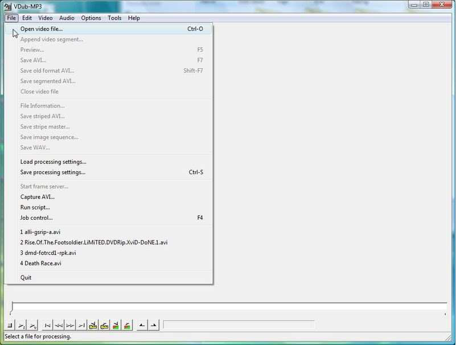Select Save striped AVI...

click(109, 116)
